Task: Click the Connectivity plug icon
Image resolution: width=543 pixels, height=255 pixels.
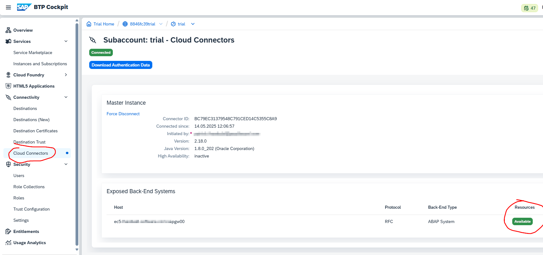Action: pos(8,97)
